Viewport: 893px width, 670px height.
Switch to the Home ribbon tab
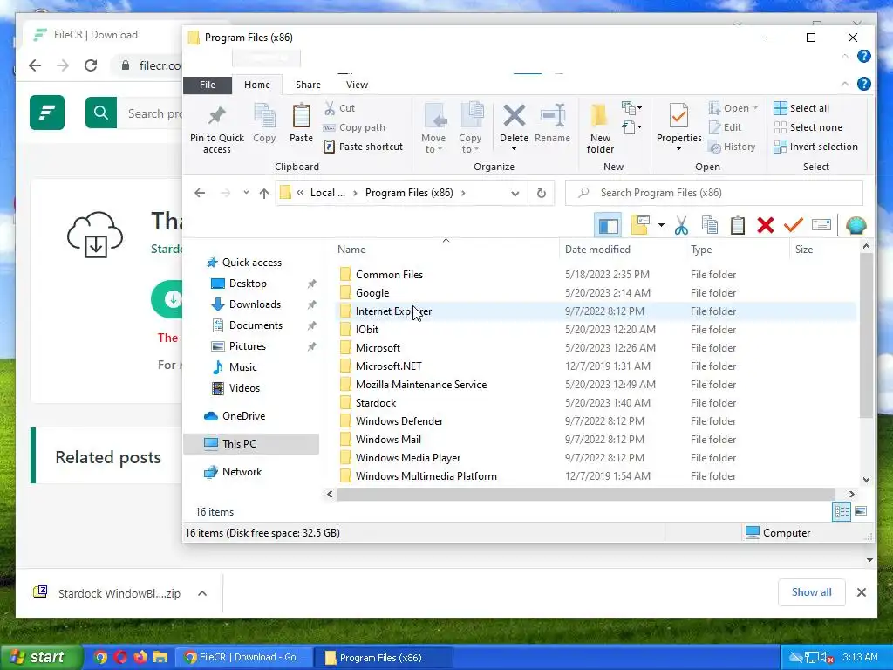(x=257, y=85)
